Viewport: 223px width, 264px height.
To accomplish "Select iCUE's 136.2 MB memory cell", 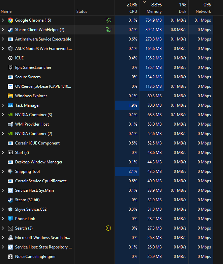I will pos(152,58).
